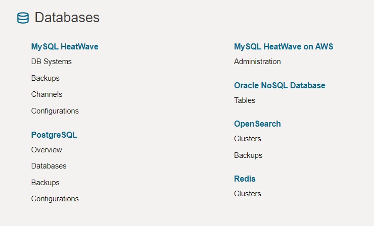The height and width of the screenshot is (226, 374).
Task: View the PostgreSQL Overview page
Action: click(x=46, y=150)
